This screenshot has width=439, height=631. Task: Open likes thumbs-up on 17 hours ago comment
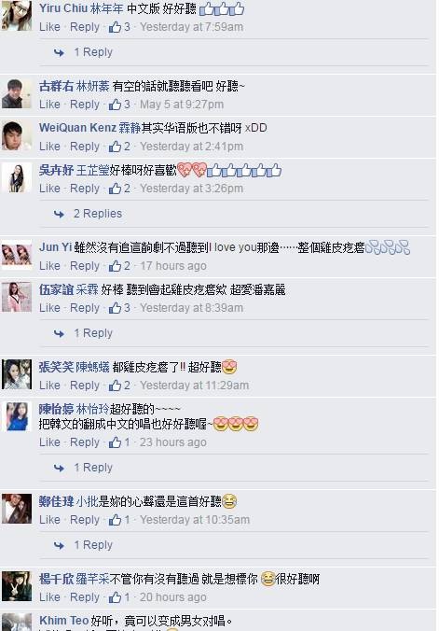115,266
